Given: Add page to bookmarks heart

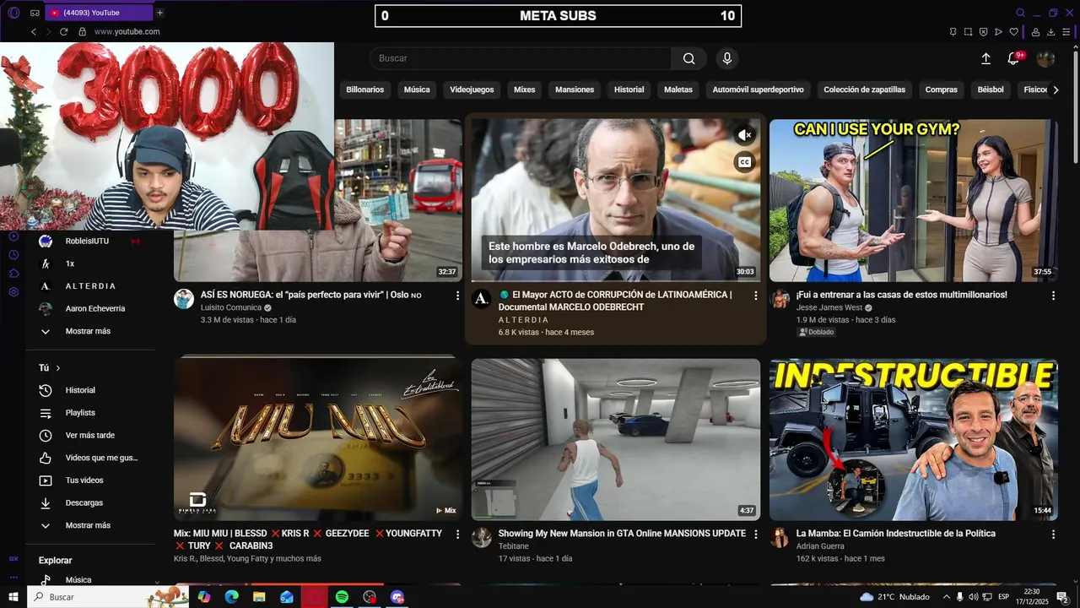Looking at the screenshot, I should [1013, 32].
